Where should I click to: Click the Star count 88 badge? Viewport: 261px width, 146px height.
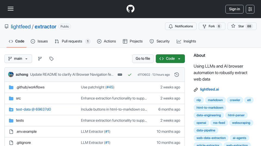(x=249, y=26)
